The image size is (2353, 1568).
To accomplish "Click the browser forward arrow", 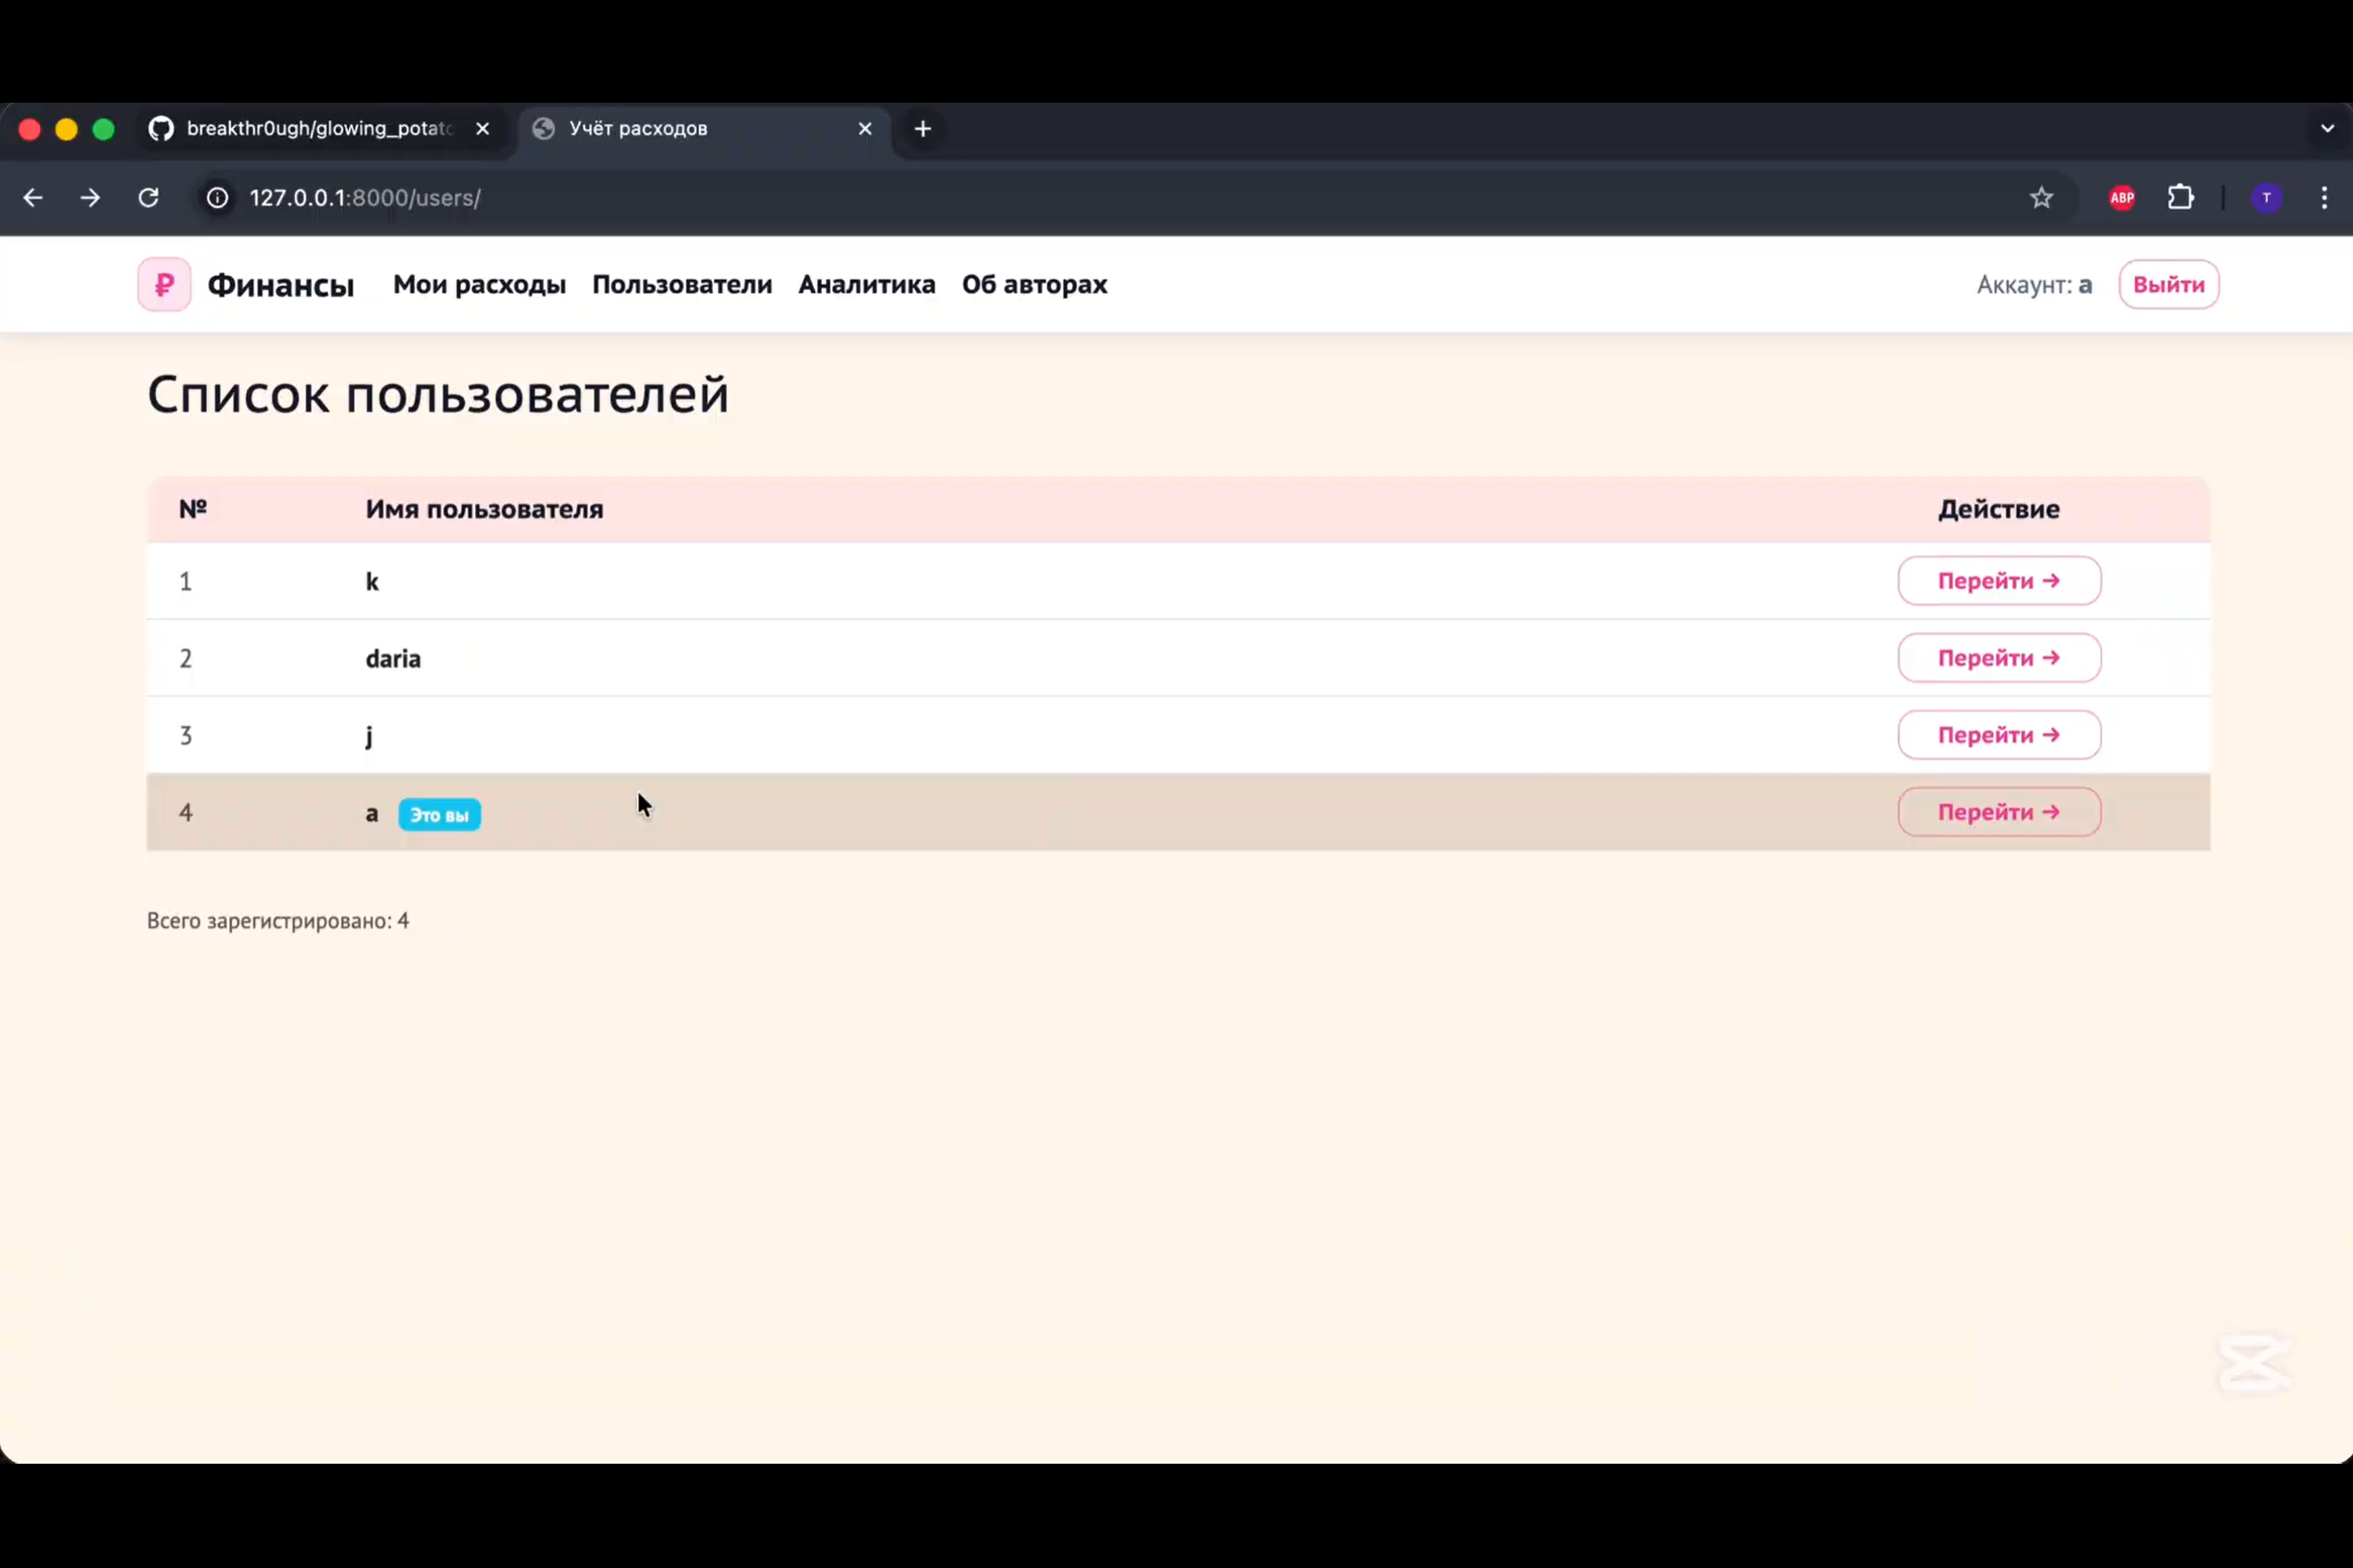I will [90, 198].
